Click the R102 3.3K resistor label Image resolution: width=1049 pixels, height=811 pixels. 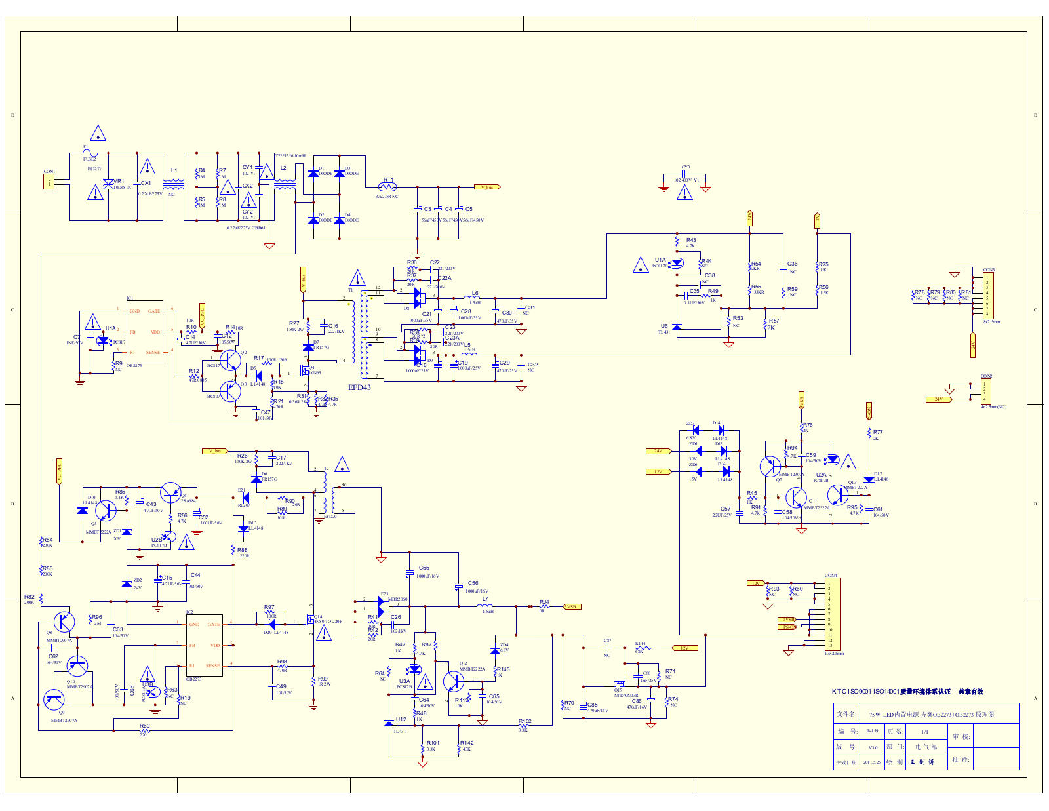(x=524, y=724)
